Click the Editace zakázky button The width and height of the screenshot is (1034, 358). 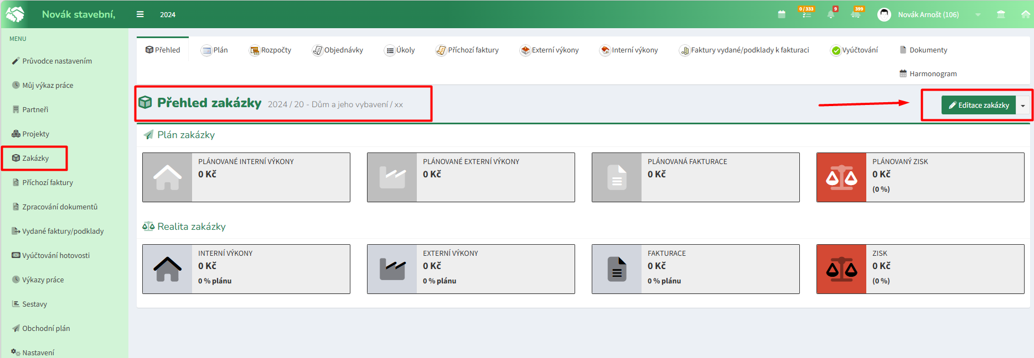979,105
